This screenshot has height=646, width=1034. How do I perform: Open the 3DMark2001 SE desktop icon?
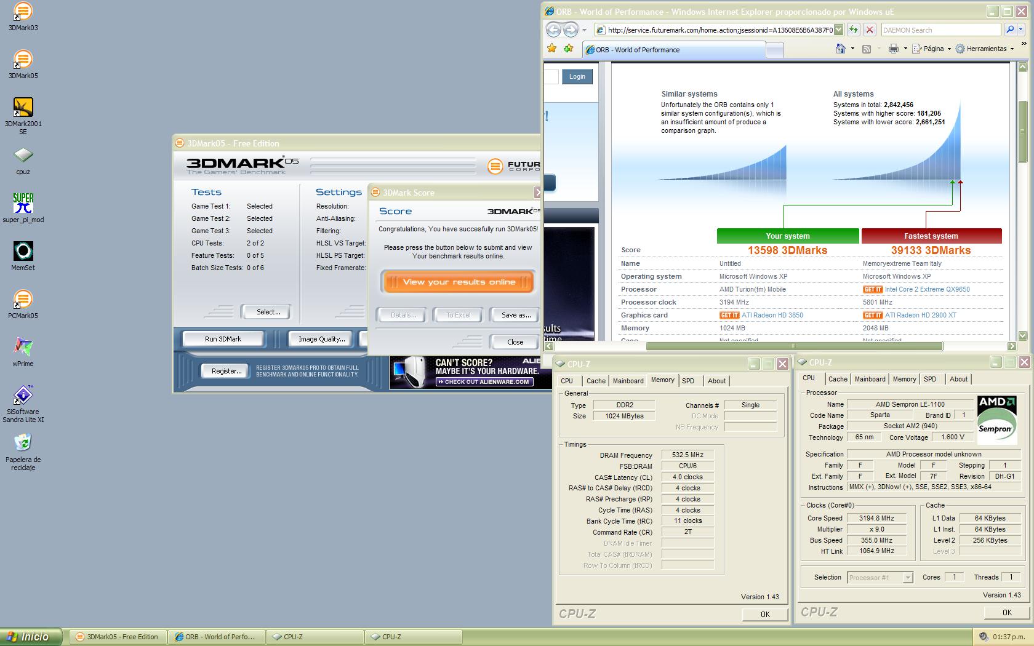(x=23, y=116)
